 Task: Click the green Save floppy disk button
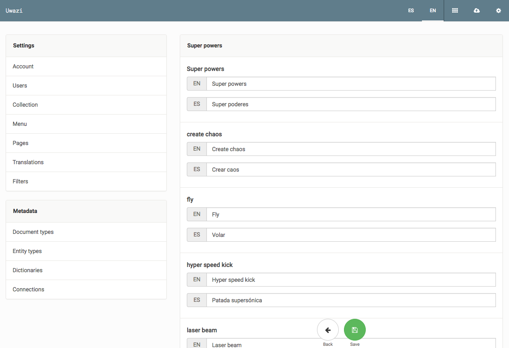coord(354,330)
